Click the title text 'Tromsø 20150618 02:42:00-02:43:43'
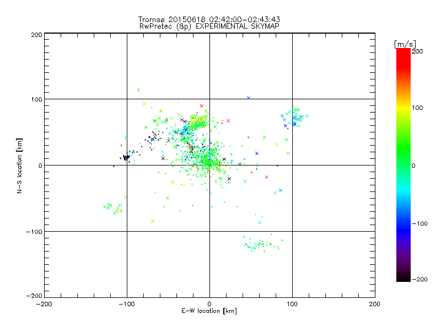441x331 pixels. click(x=209, y=19)
